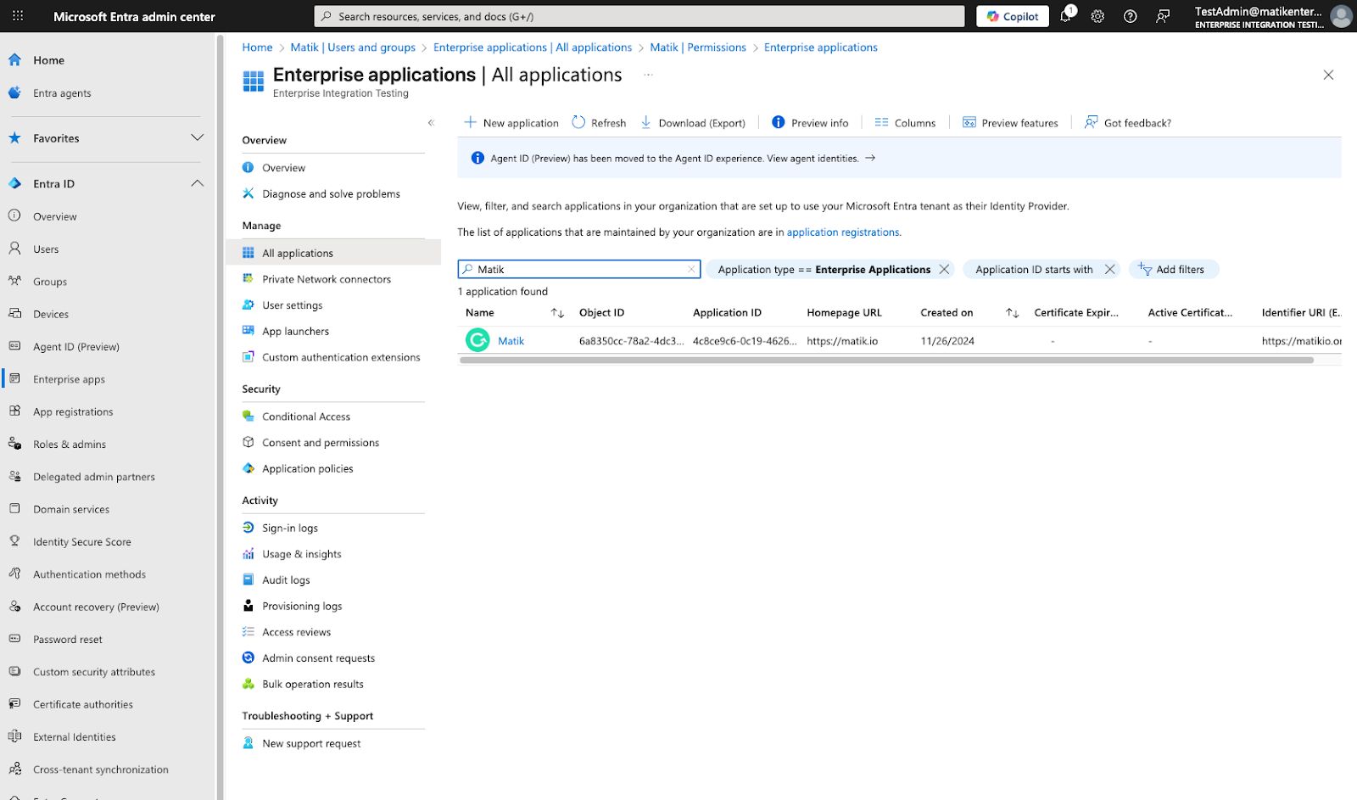
Task: Open the application registrations link
Action: 842,232
